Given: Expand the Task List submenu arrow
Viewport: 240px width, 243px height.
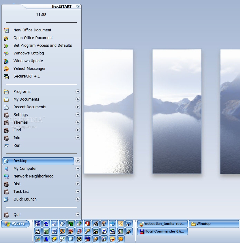Looking at the screenshot, I should pos(78,192).
